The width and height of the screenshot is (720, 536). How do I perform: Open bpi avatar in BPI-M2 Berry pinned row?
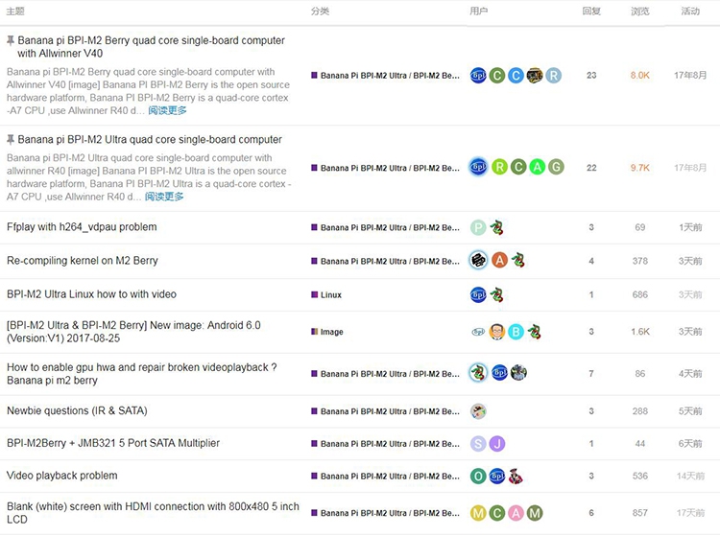coord(478,75)
